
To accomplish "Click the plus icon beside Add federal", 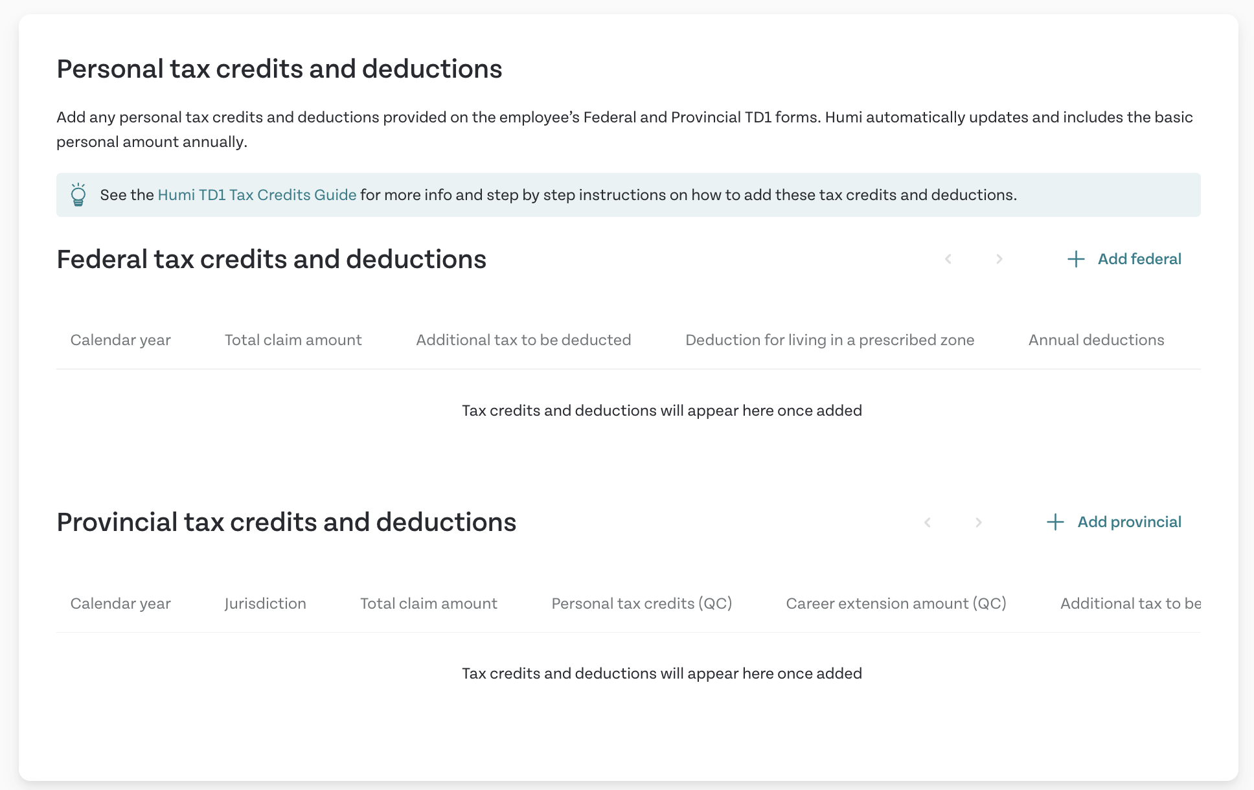I will (x=1076, y=259).
